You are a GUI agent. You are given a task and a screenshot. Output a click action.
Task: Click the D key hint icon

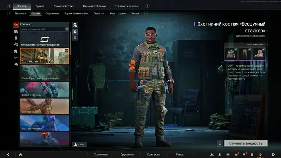pyautogui.click(x=146, y=13)
